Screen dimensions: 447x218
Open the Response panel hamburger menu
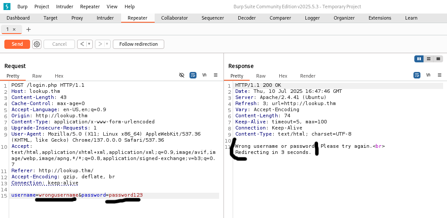(439, 75)
